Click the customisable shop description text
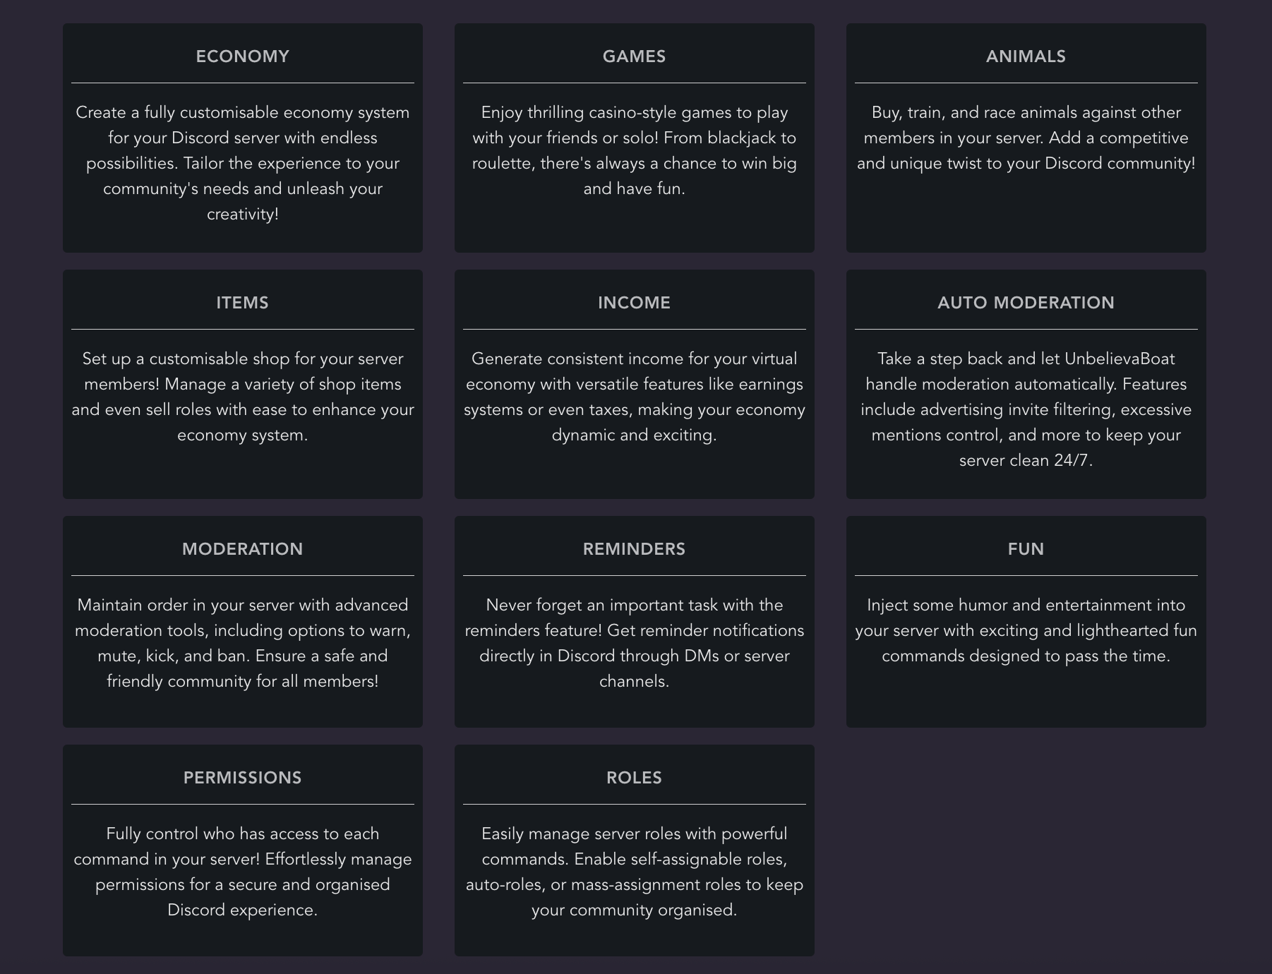The height and width of the screenshot is (974, 1272). click(x=242, y=397)
